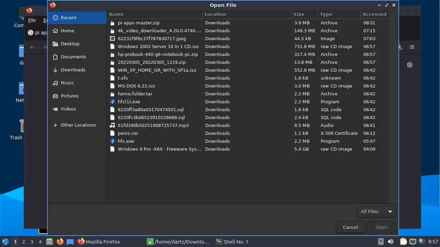Expand hidden system tray icons arrow

click(381, 242)
